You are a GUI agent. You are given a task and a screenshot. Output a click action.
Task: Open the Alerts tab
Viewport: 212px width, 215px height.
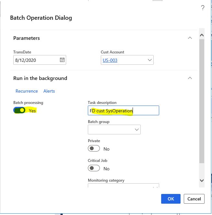[x=49, y=91]
